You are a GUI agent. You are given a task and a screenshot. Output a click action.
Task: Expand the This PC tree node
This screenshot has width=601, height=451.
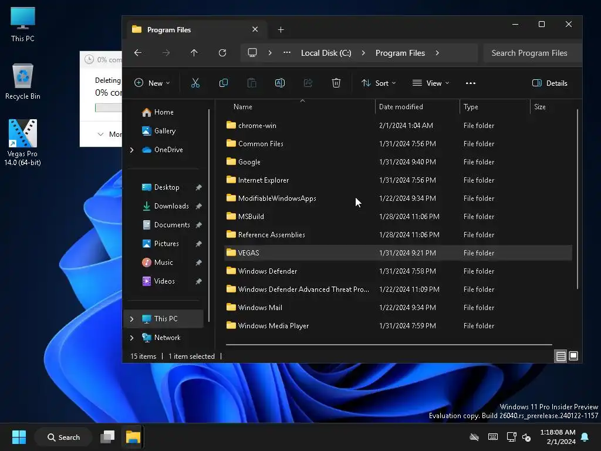click(x=132, y=319)
